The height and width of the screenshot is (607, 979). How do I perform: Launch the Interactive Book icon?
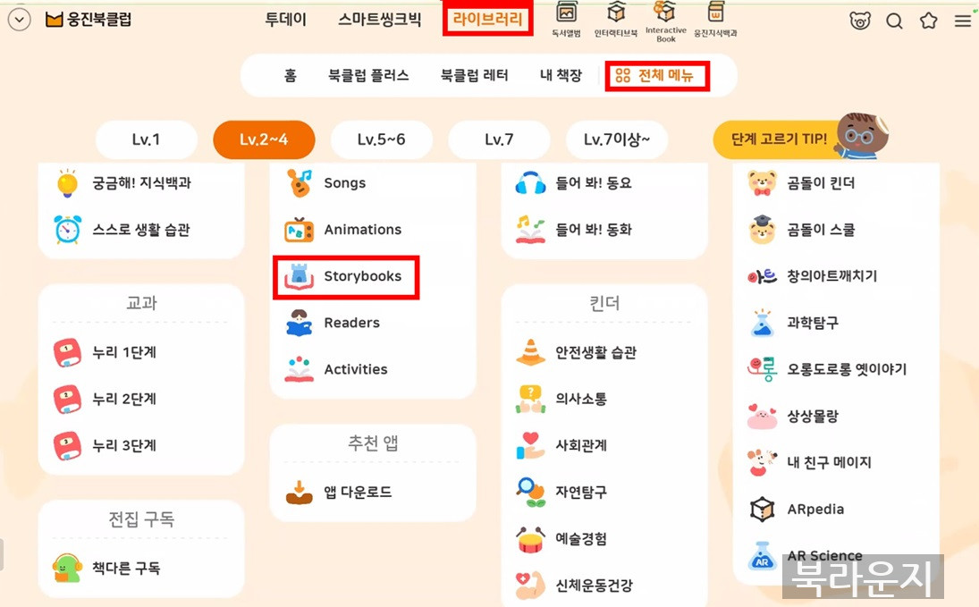(665, 20)
